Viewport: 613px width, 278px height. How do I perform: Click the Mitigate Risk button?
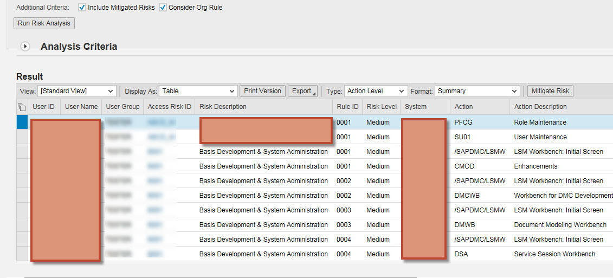(x=550, y=91)
